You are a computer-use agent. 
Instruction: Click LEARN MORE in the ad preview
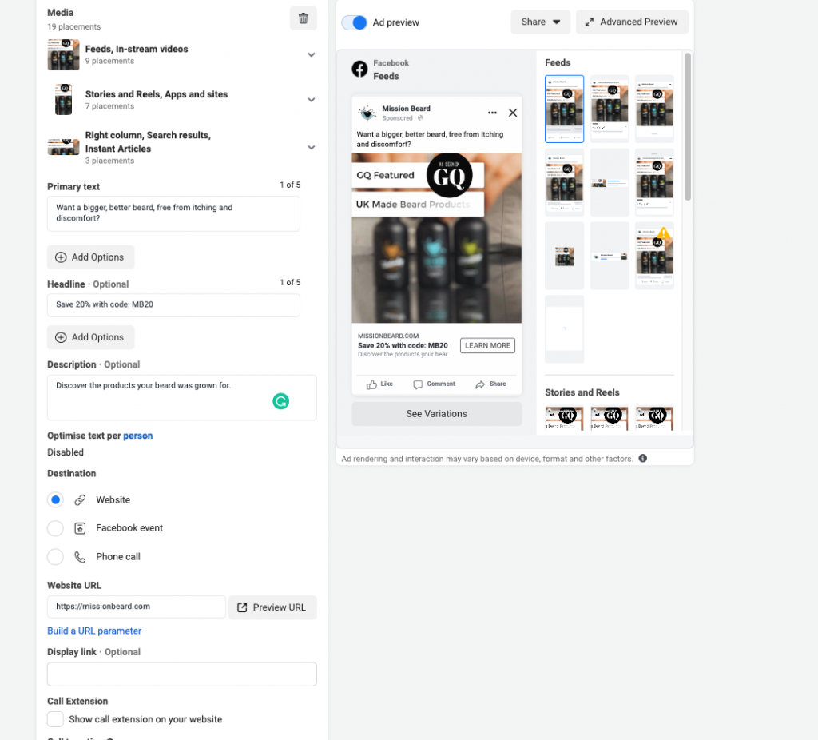point(487,345)
